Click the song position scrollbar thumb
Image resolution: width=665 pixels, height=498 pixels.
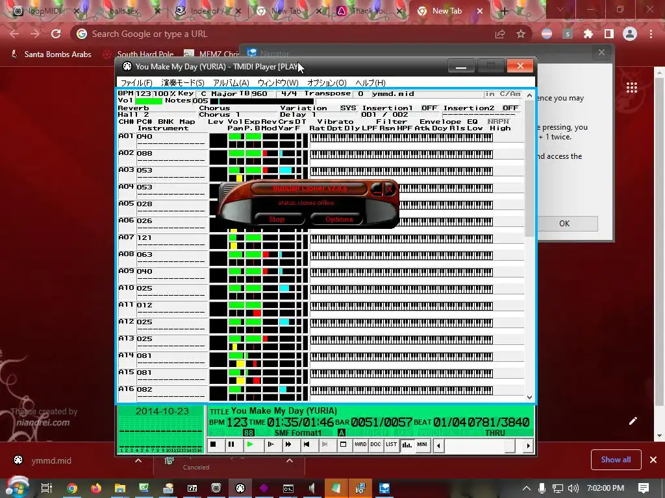[510, 445]
